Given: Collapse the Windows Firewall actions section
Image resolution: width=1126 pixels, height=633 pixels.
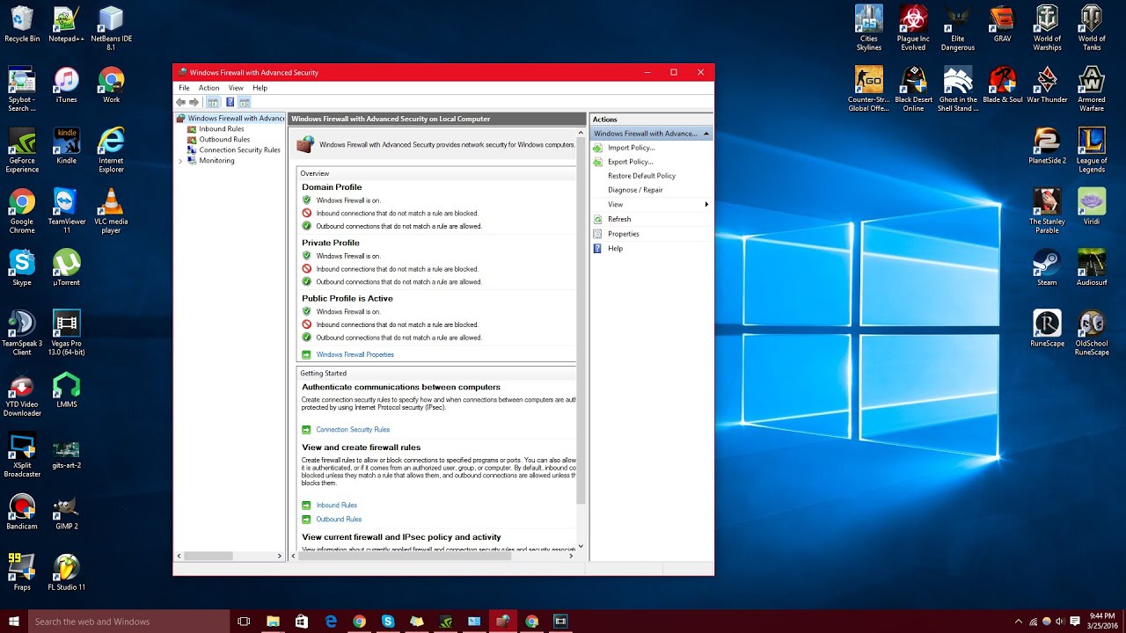Looking at the screenshot, I should 706,134.
